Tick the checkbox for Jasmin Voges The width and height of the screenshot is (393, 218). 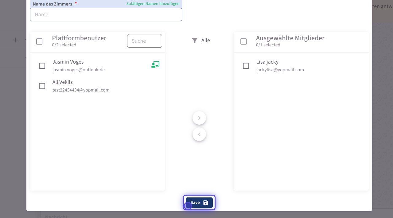pyautogui.click(x=42, y=66)
